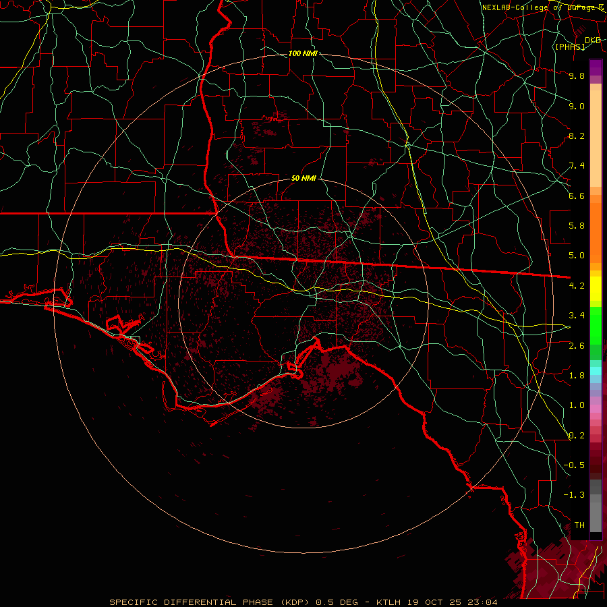Pick the pale peach band on the color scale
Screen dimensions: 607x607
[x=596, y=138]
